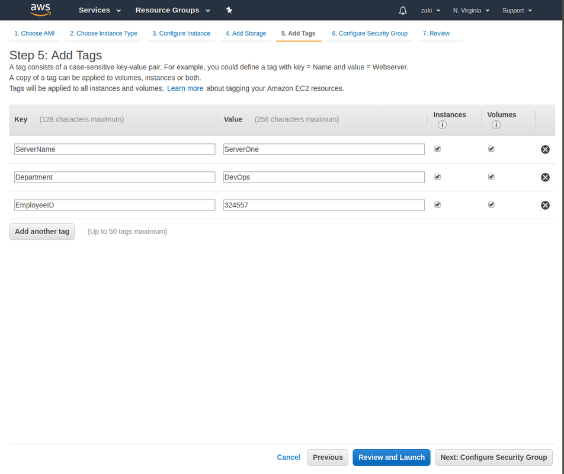Click the pin shortcut icon in navbar

click(229, 10)
